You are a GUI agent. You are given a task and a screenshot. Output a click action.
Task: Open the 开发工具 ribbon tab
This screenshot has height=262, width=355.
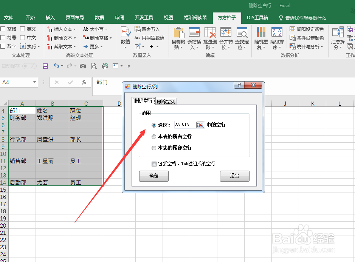pos(143,17)
